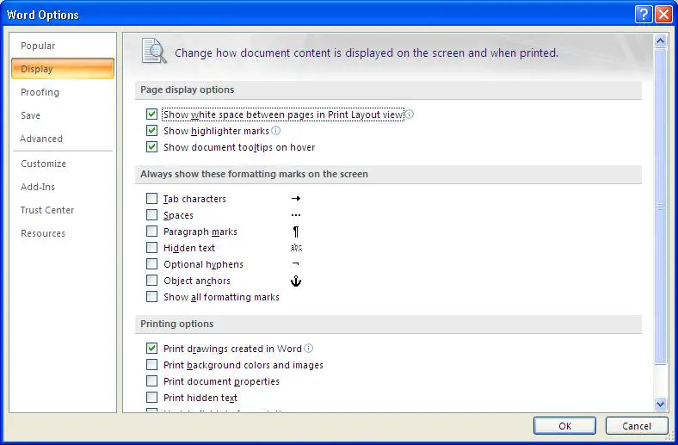Screen dimensions: 678x445
Task: Click Always show these formatting marks heading
Action: pos(255,174)
